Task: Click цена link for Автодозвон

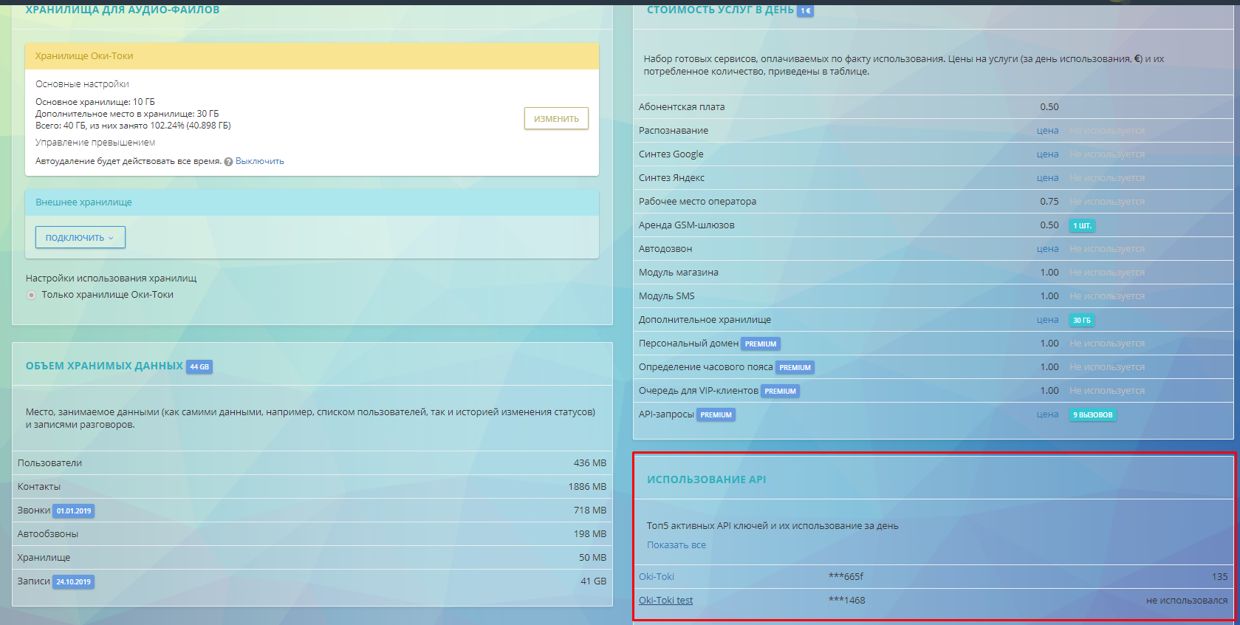Action: pyautogui.click(x=1047, y=249)
